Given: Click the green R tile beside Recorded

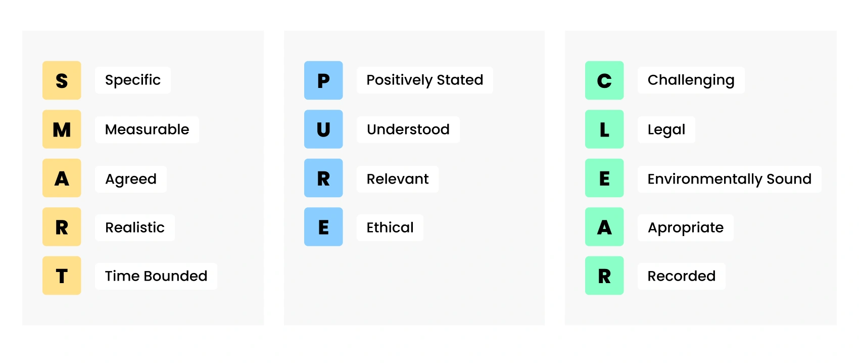Looking at the screenshot, I should 604,276.
